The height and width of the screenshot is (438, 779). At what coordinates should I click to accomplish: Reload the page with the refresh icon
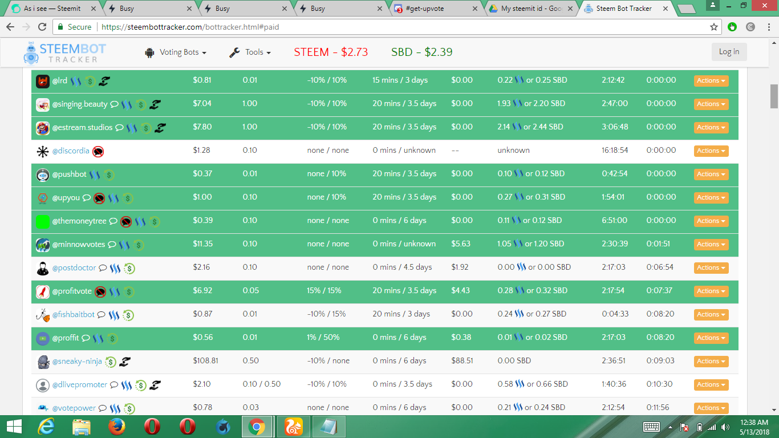[42, 27]
